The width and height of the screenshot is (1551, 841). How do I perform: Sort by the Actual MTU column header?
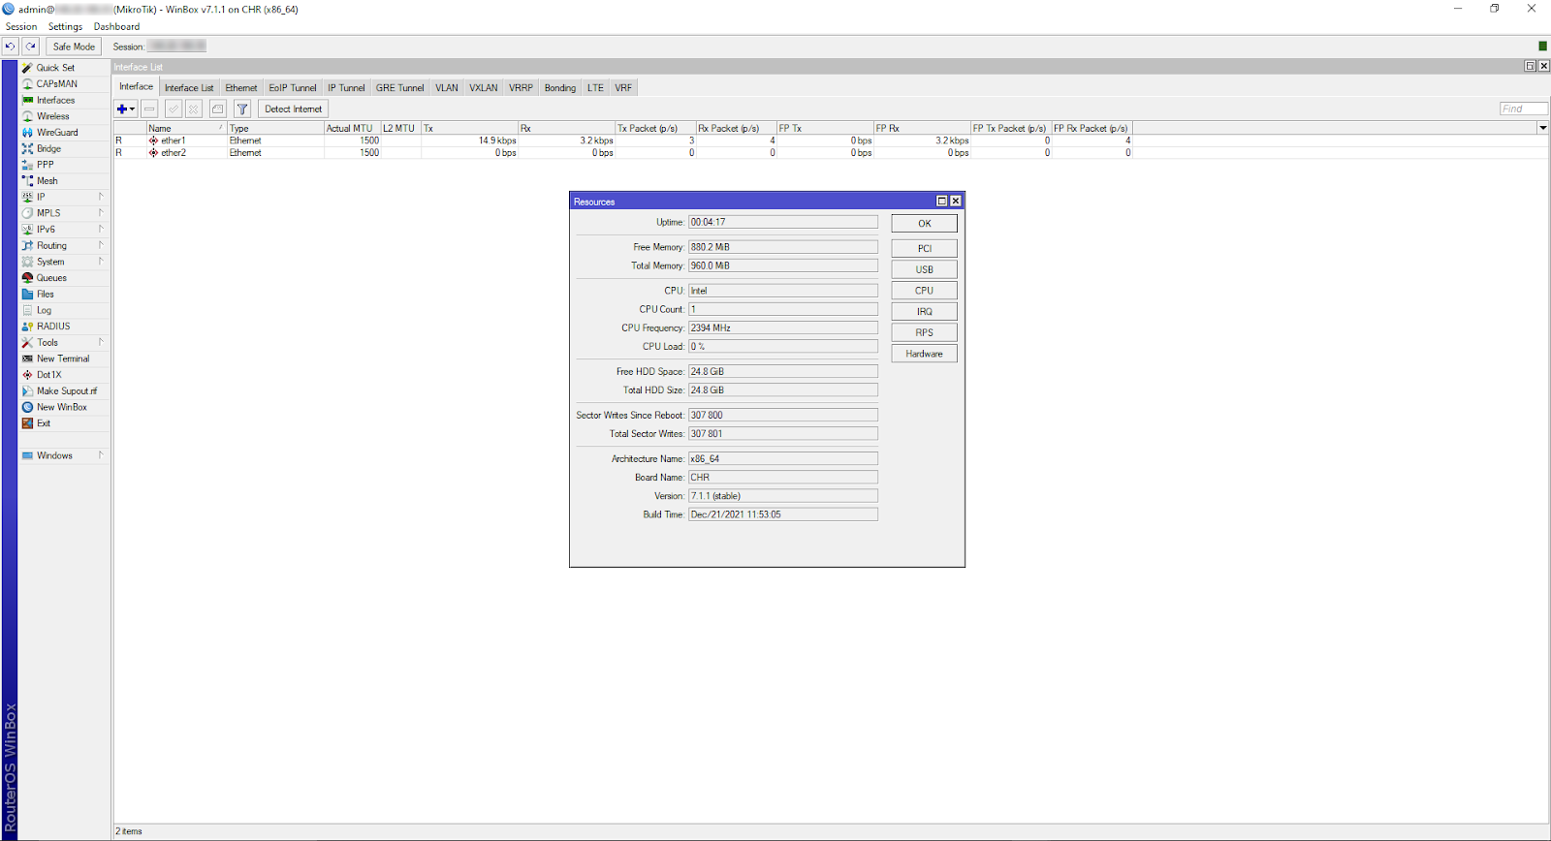point(352,128)
